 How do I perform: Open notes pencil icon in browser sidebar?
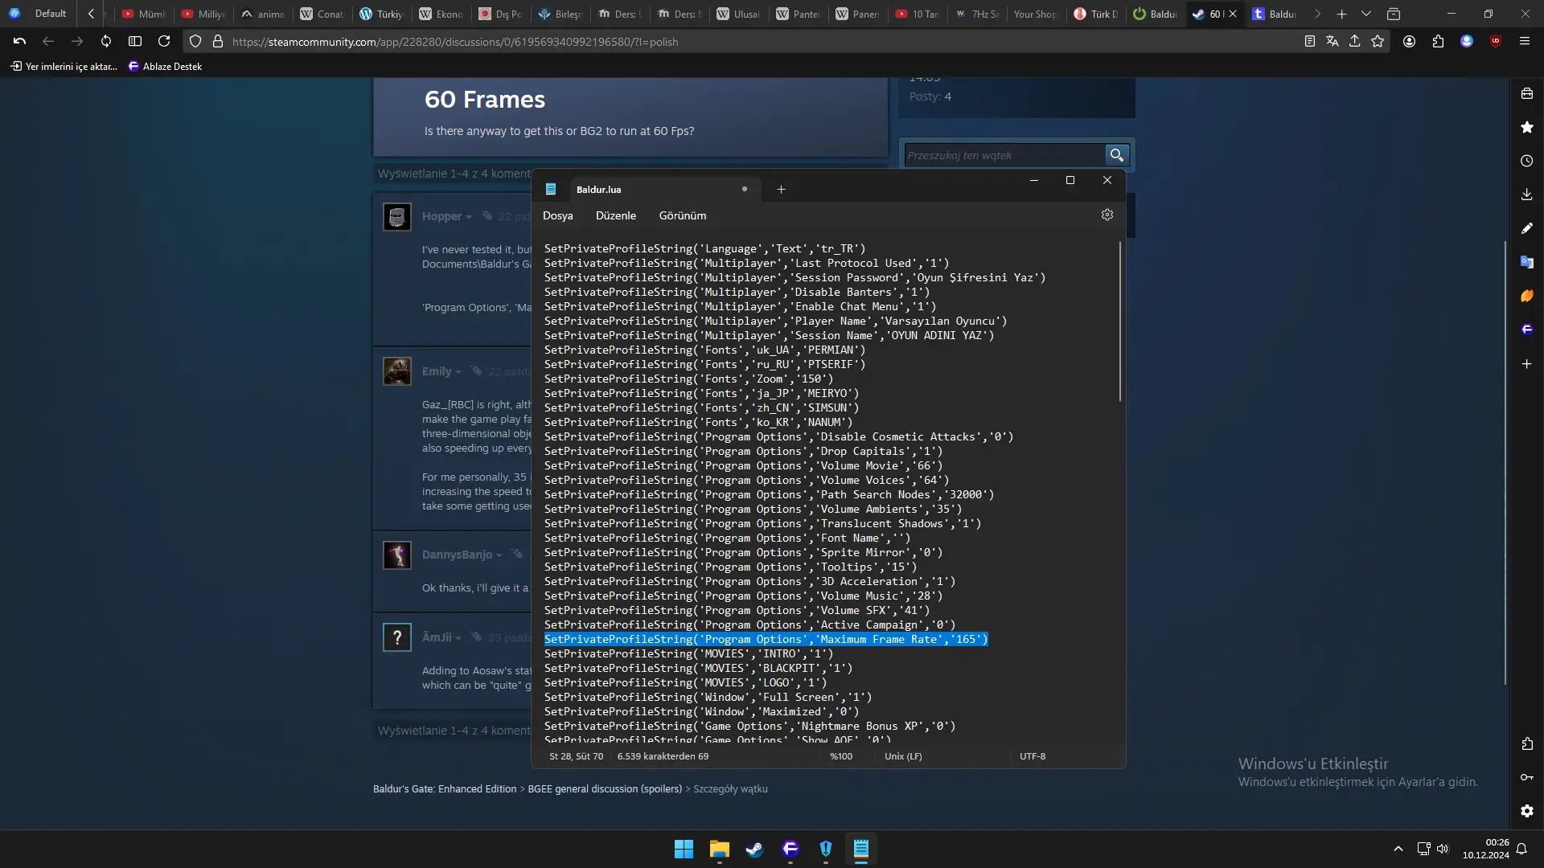click(1527, 228)
